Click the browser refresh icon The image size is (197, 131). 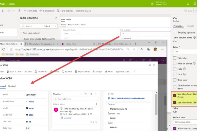[x=4, y=49]
